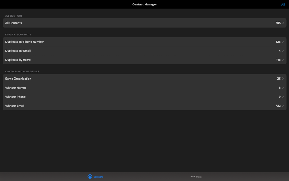This screenshot has width=289, height=181.
Task: Expand chevron next to 745 count
Action: [283, 23]
